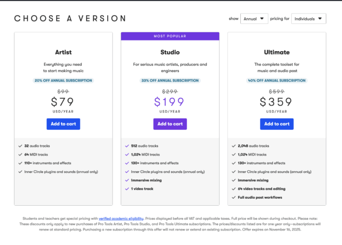Add Artist plan to cart
The image size is (342, 245).
[63, 124]
